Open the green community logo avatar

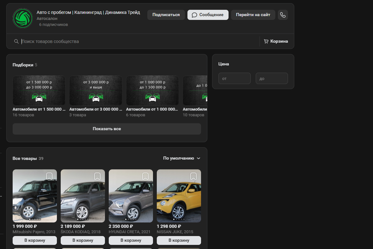coord(22,18)
